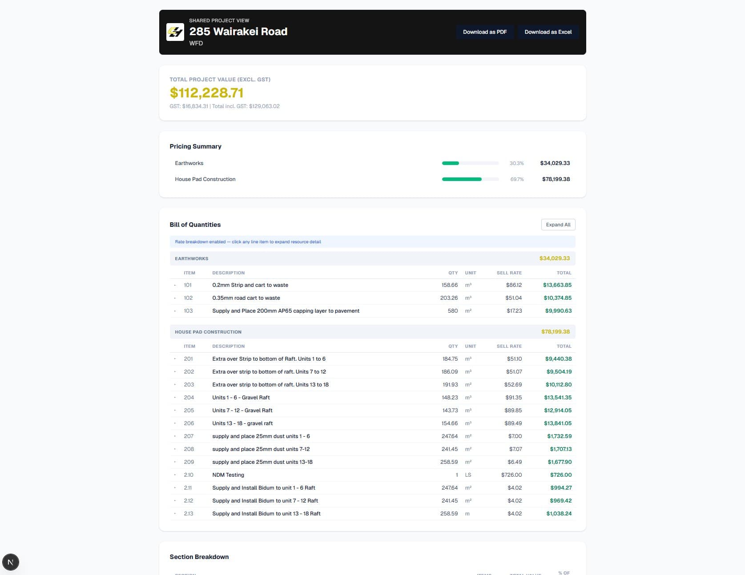Expand all bill of quantities items
The height and width of the screenshot is (575, 745).
point(558,225)
